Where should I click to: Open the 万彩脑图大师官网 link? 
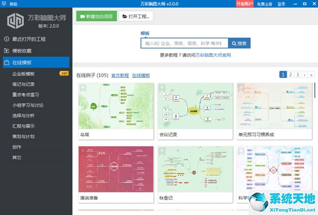(x=213, y=55)
